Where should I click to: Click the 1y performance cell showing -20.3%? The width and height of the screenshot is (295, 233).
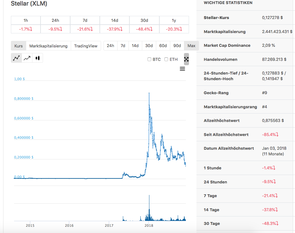click(174, 29)
